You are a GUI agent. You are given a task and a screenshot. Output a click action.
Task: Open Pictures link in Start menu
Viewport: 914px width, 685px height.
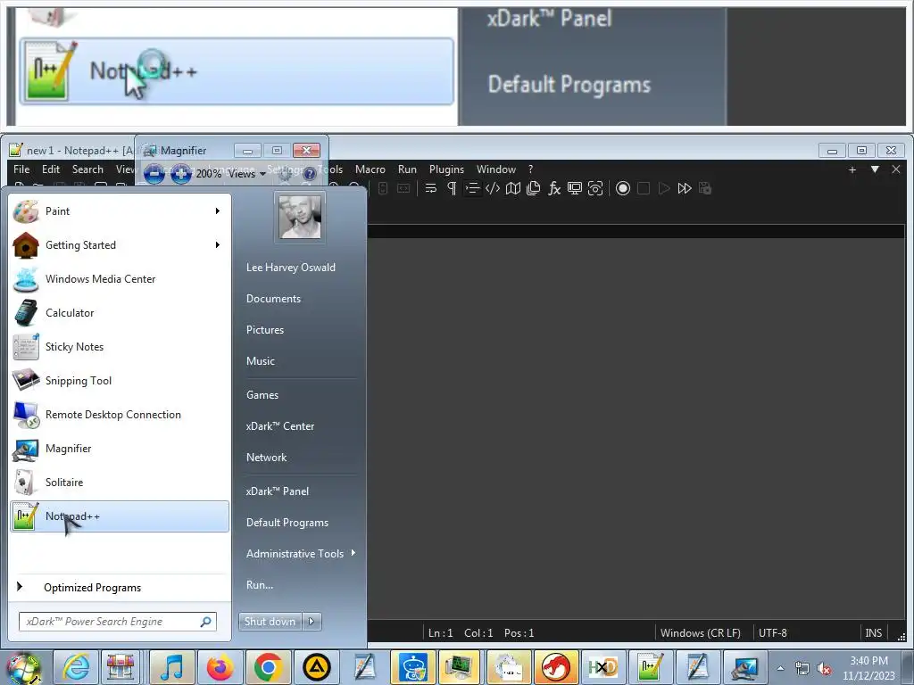coord(265,330)
